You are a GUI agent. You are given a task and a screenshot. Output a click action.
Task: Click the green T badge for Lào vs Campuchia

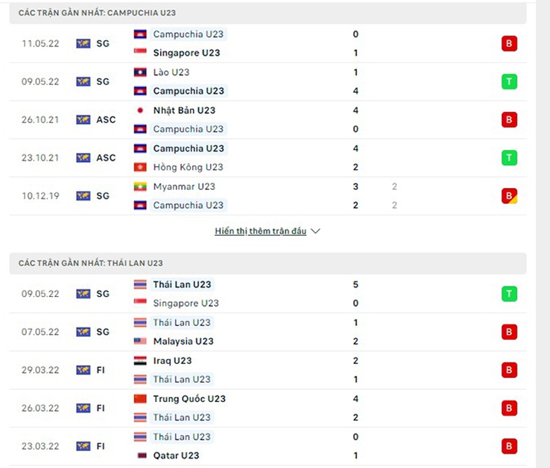509,82
